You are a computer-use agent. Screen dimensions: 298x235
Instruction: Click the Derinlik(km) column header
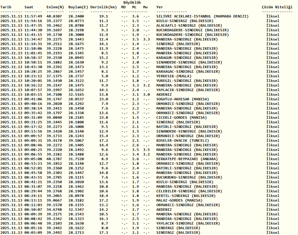104,7
